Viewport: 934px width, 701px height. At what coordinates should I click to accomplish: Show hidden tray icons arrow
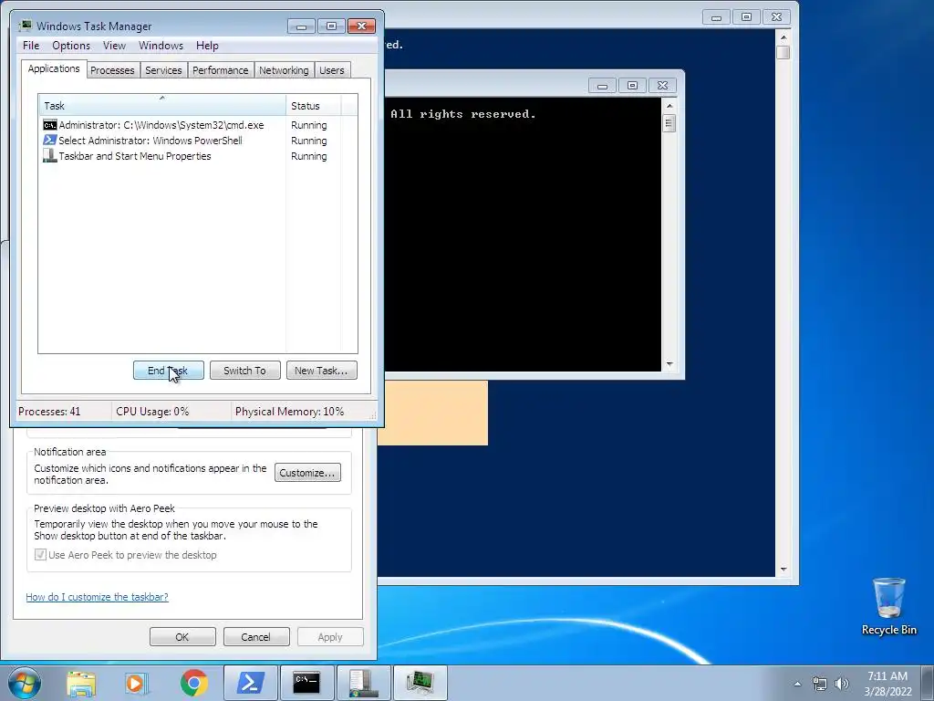point(797,684)
